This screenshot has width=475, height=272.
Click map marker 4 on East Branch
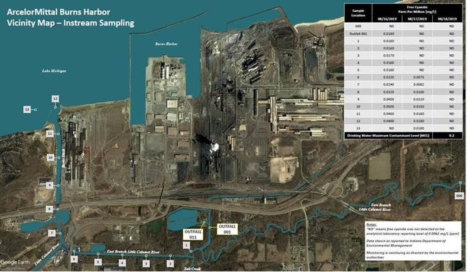(122, 263)
